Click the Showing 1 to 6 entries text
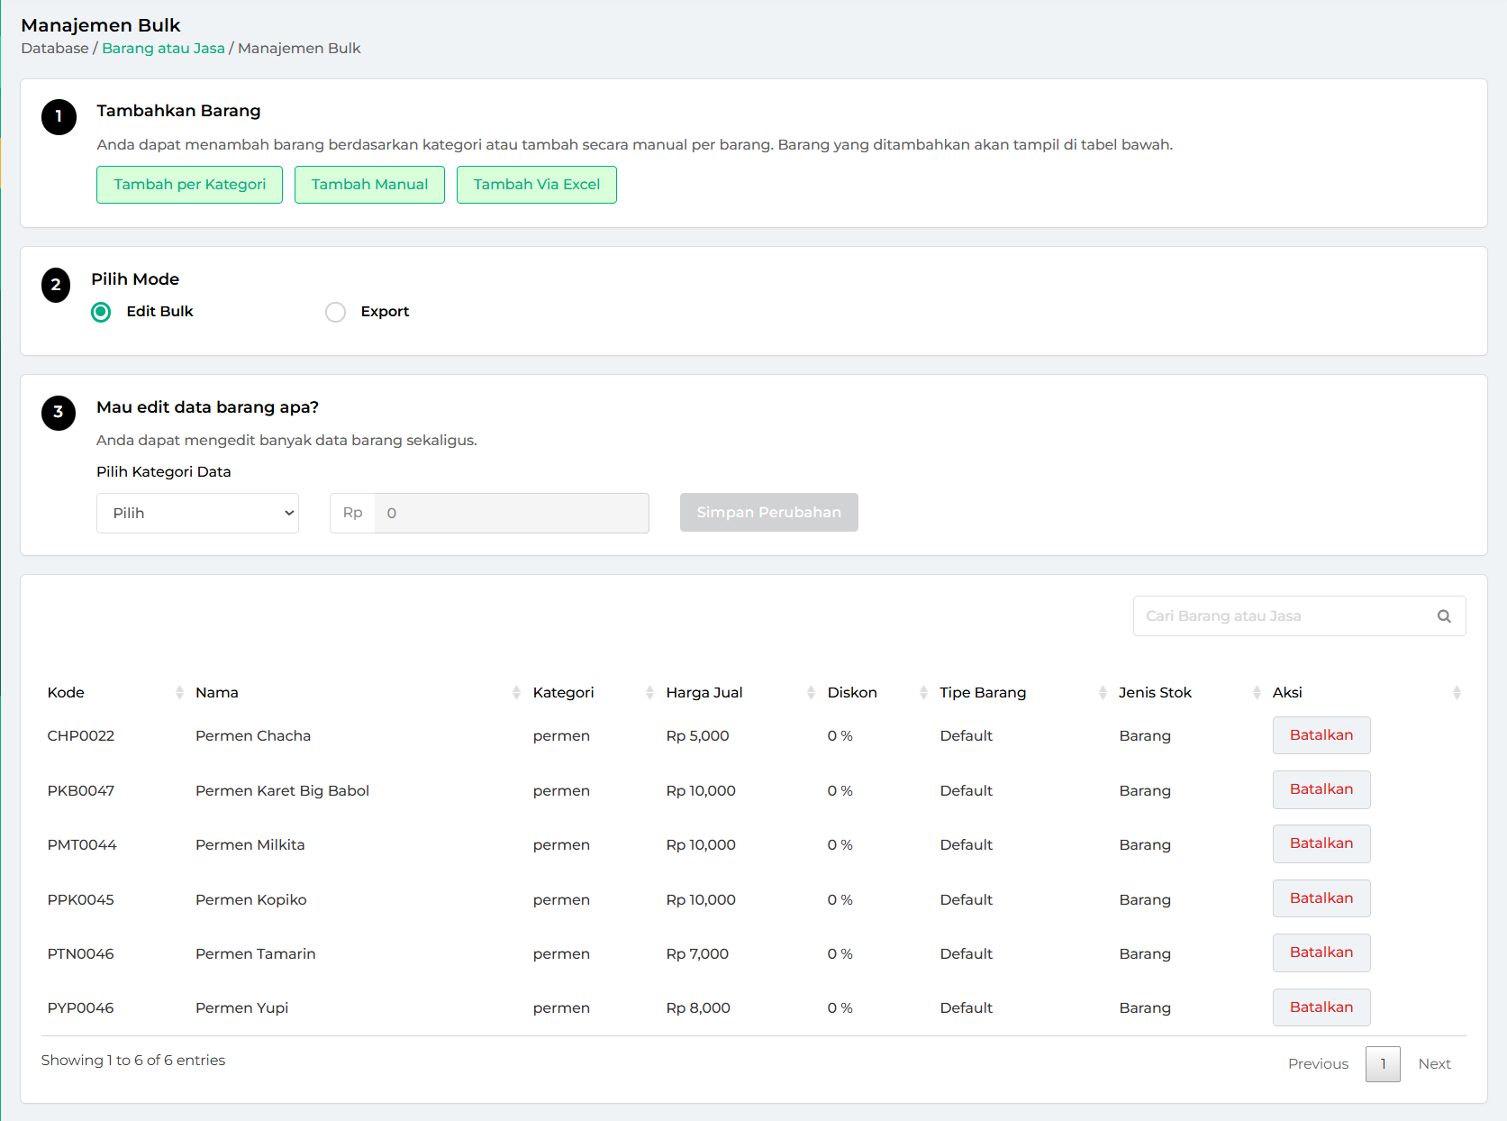 click(133, 1061)
